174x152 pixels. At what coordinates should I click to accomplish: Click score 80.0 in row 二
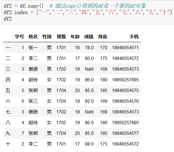[x=89, y=58]
